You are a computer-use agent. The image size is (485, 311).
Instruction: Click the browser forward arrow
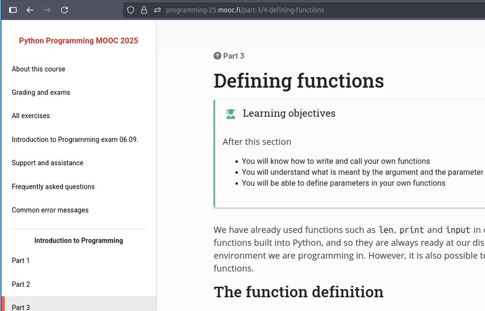tap(47, 10)
